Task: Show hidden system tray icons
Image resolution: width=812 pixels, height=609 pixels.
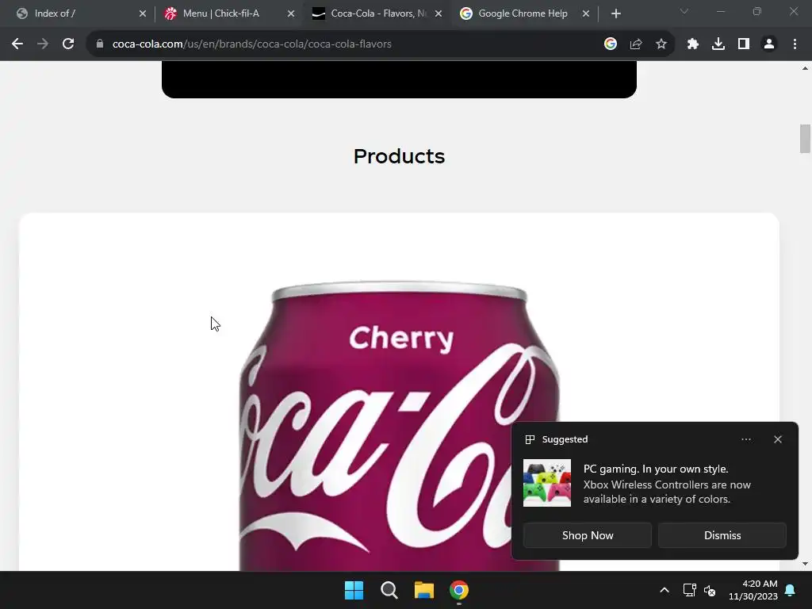Action: point(665,590)
